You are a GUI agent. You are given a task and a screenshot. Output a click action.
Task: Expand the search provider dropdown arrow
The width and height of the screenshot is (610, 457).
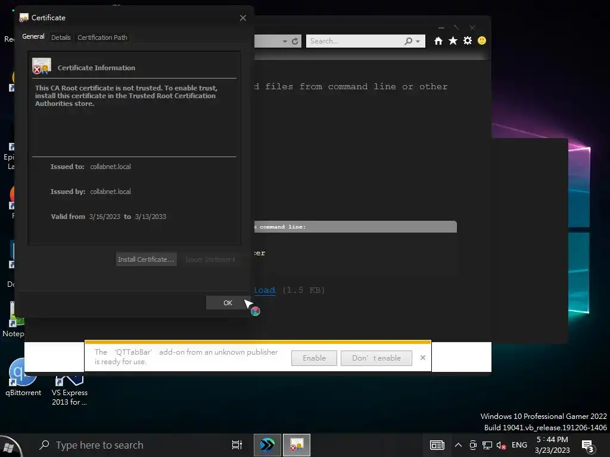(418, 41)
